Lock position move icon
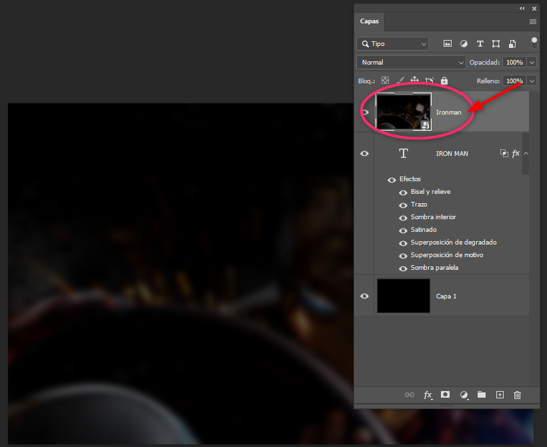 coord(414,81)
